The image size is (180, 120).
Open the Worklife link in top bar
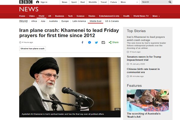tap(93, 2)
